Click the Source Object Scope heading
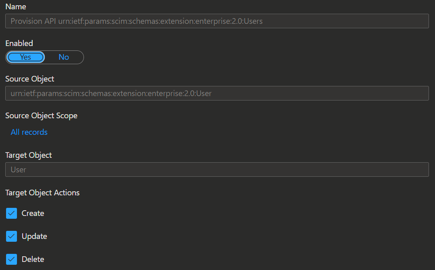 click(x=41, y=115)
